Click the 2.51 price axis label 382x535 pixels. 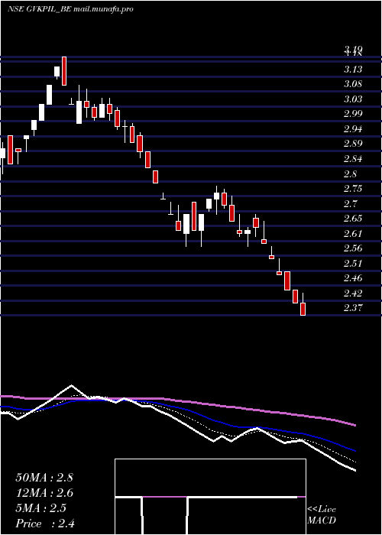point(353,263)
